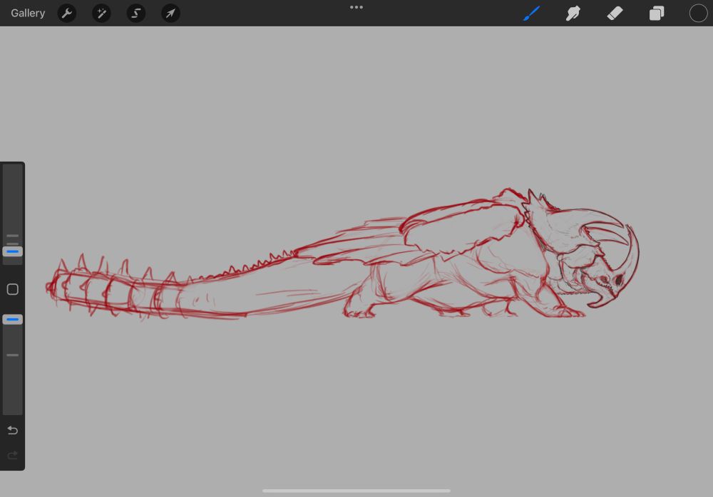Open the Adjustments magic wand menu

point(101,14)
